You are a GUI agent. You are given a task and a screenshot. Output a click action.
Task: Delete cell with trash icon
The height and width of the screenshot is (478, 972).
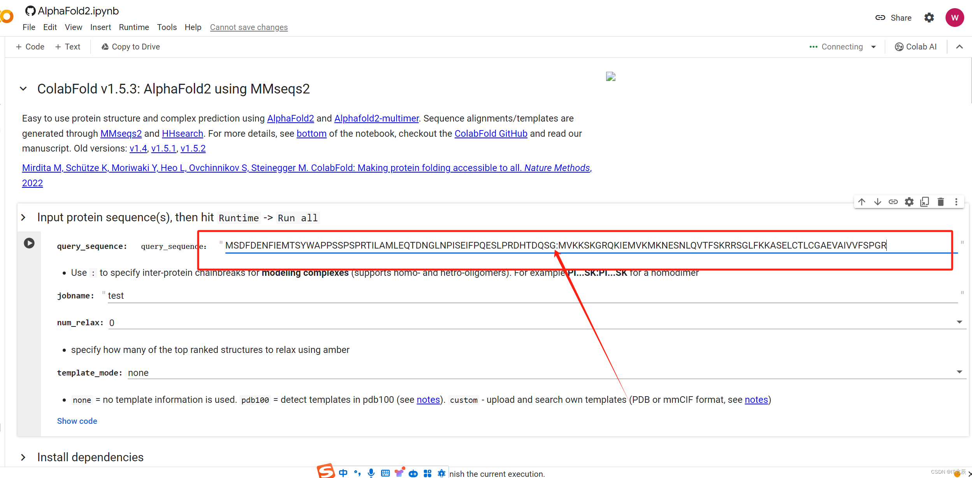click(x=940, y=202)
